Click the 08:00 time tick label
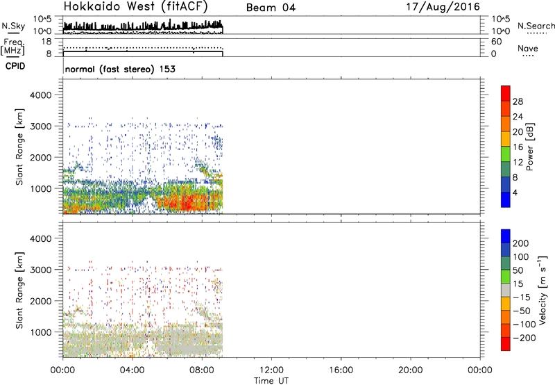Viewport: 555px width, 385px height. tap(202, 370)
